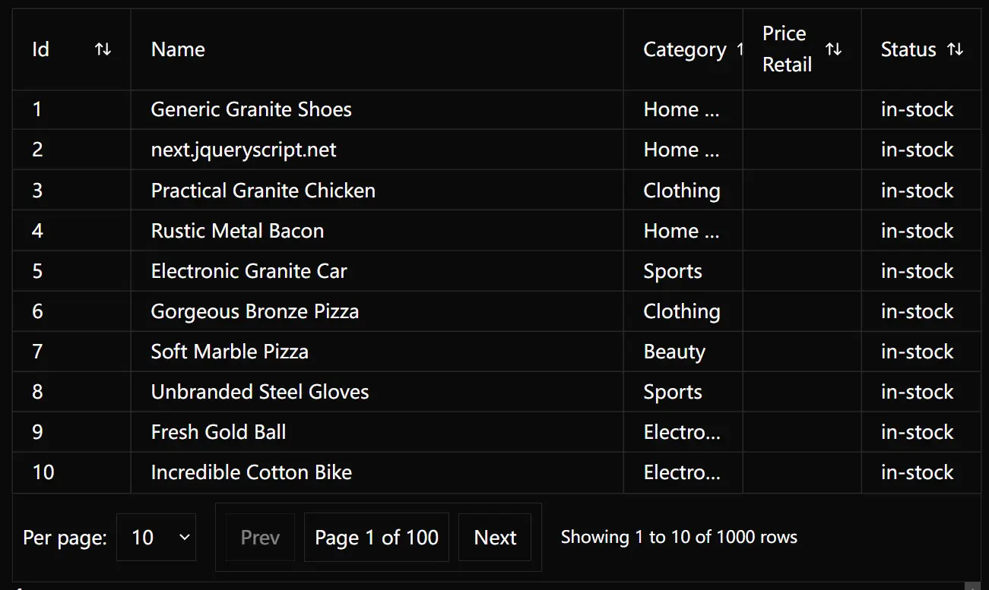
Task: Toggle the Status column sort arrows
Action: pyautogui.click(x=955, y=49)
